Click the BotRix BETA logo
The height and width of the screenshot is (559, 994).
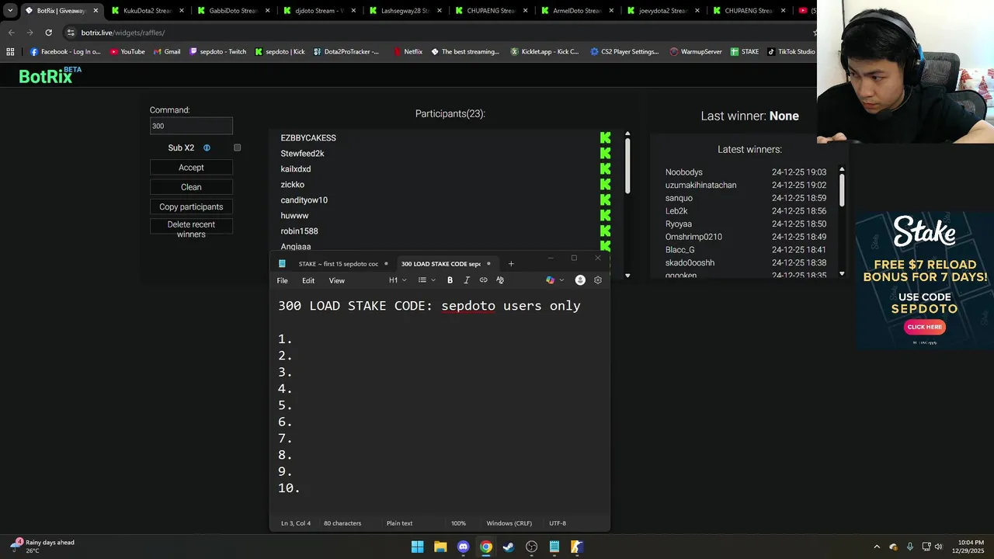point(50,75)
